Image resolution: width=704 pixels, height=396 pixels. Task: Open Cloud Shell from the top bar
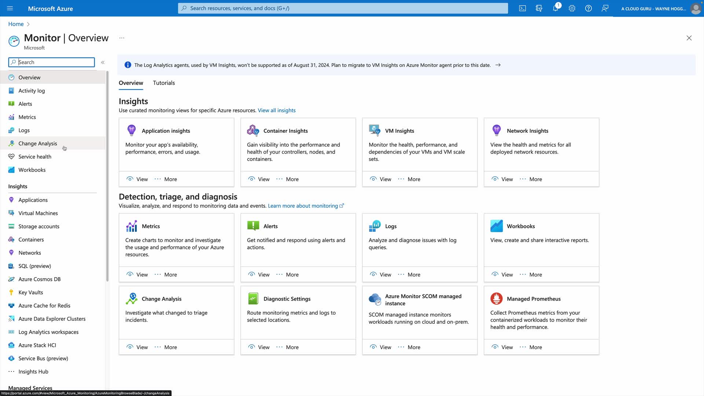tap(522, 8)
